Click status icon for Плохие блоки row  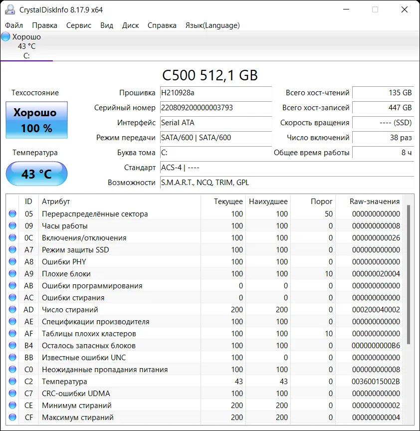[x=12, y=274]
